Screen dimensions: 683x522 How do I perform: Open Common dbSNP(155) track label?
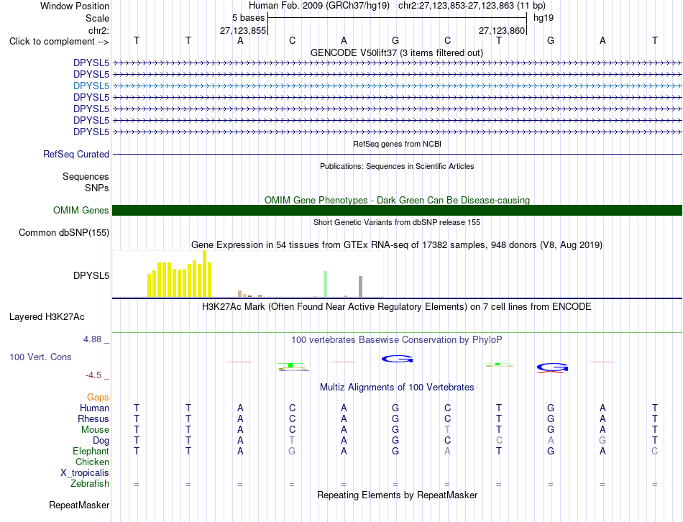64,233
